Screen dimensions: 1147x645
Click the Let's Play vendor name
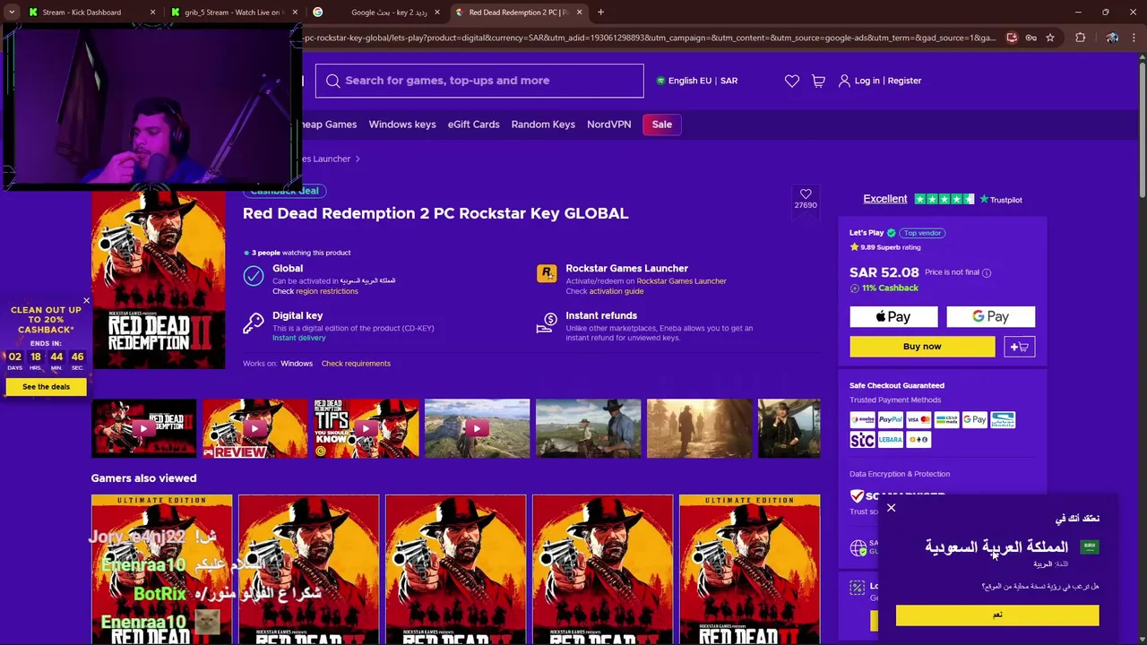pyautogui.click(x=867, y=233)
